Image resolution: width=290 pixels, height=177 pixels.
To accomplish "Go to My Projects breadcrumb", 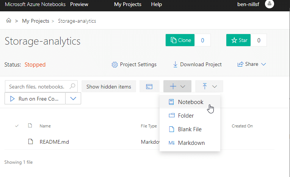I will [x=36, y=21].
